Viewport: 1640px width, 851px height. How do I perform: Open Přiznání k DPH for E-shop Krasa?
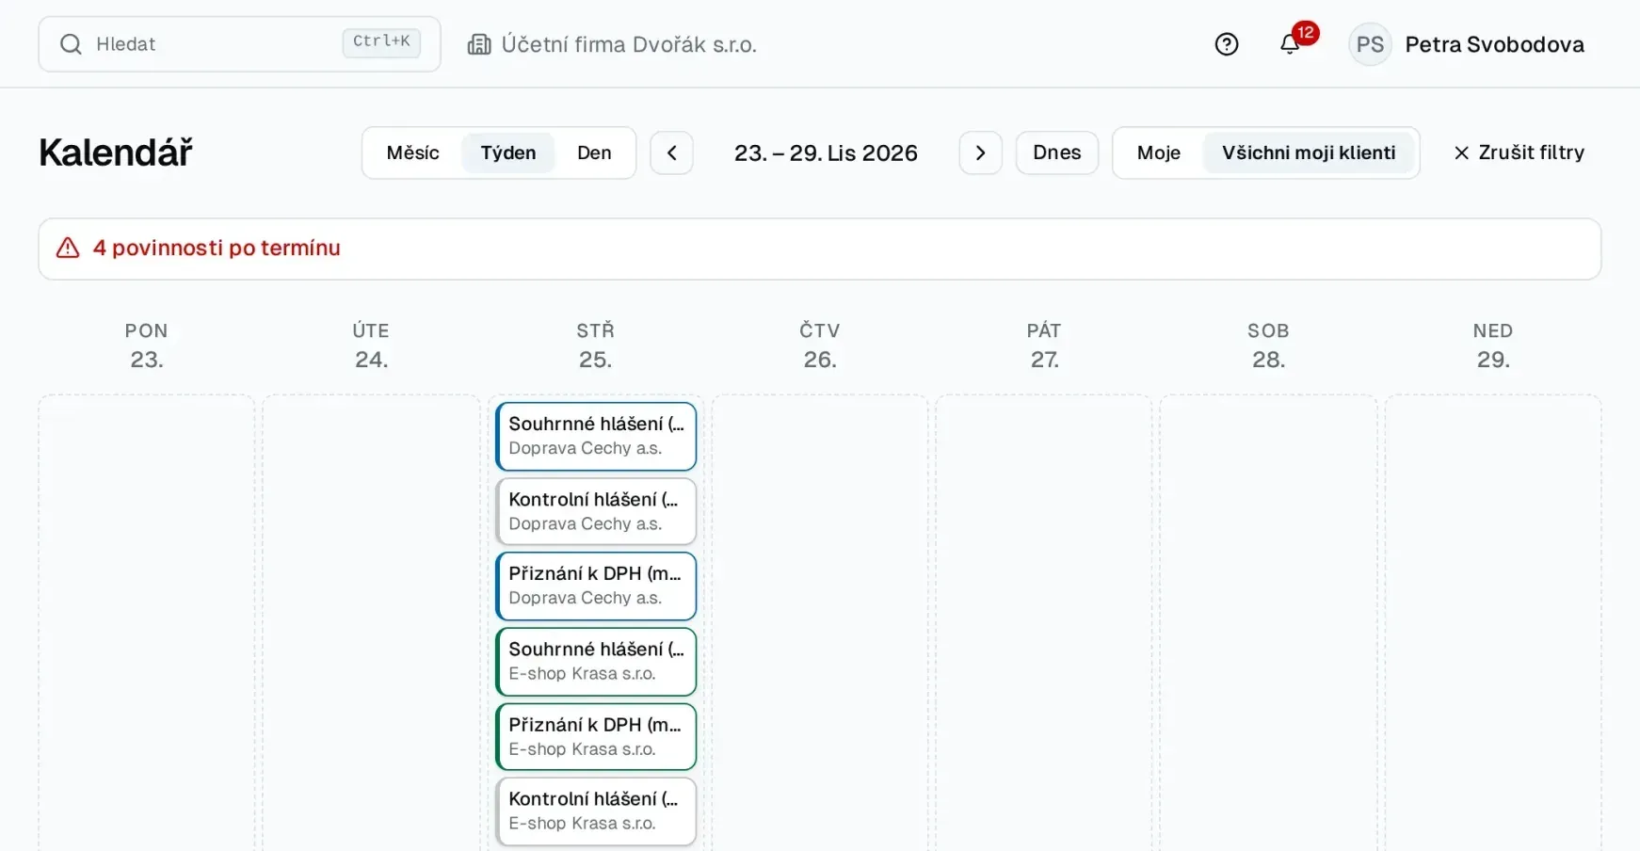[x=596, y=736]
